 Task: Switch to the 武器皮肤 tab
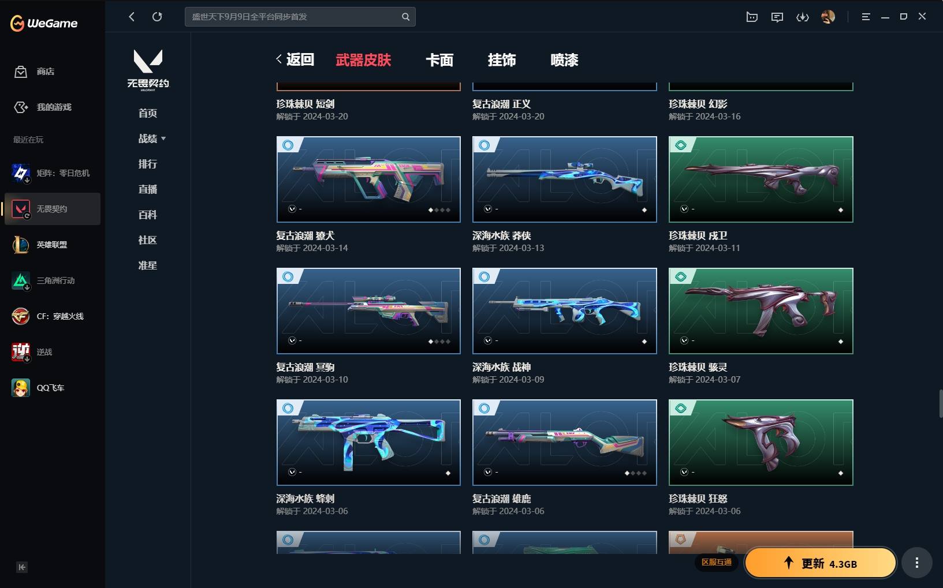click(x=363, y=59)
